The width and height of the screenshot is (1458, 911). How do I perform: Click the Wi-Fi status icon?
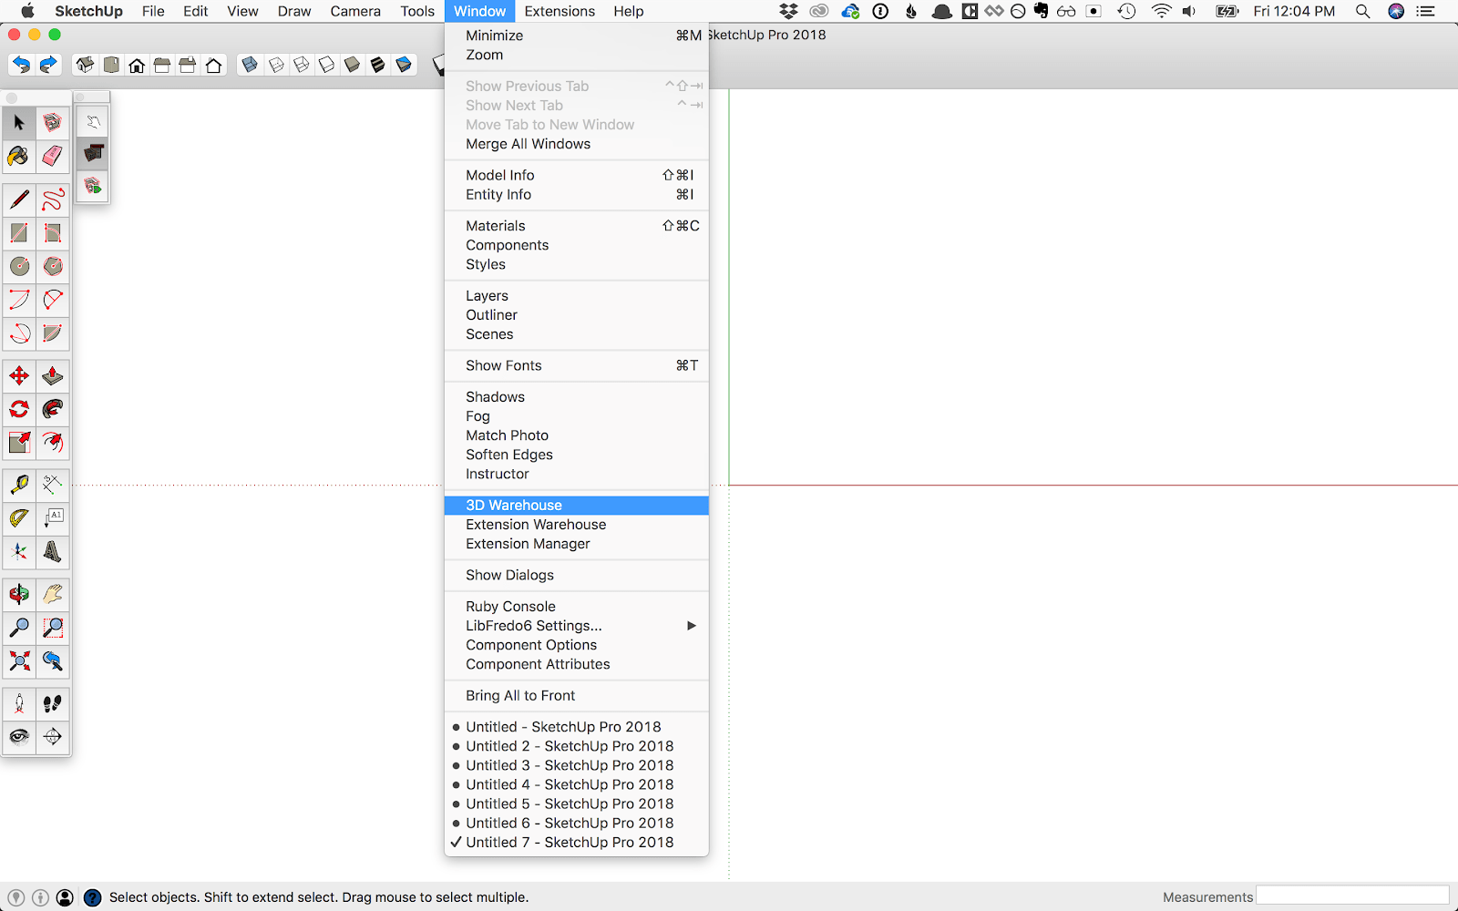[1161, 11]
